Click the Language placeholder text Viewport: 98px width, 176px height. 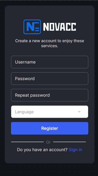click(x=24, y=112)
